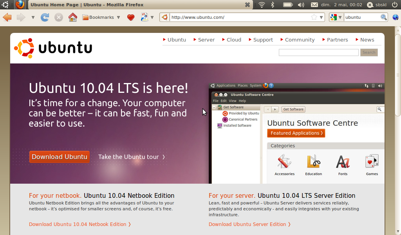Select the Ubuntu Home Page window title

tap(87, 5)
